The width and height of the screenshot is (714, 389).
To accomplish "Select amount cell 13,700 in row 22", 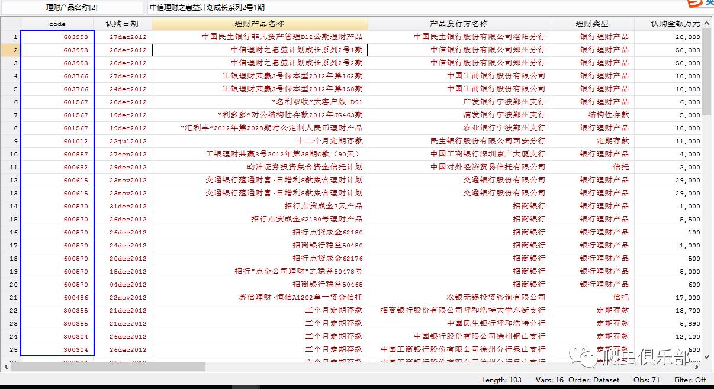I will tap(668, 310).
